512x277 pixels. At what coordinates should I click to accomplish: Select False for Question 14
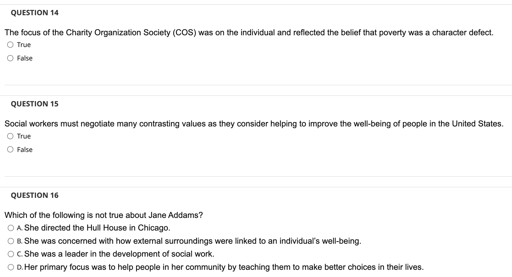pyautogui.click(x=10, y=58)
